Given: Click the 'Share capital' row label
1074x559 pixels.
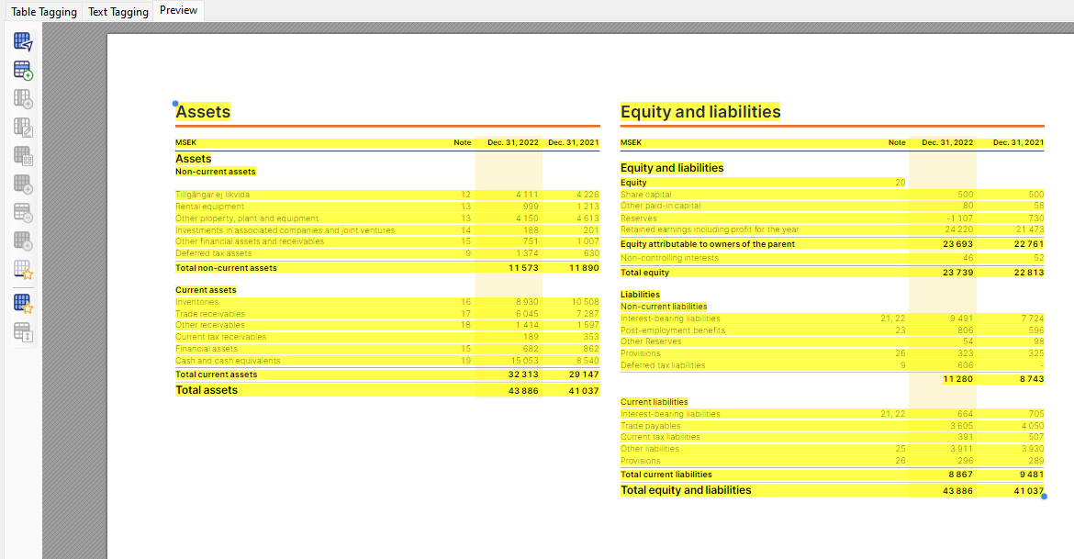Looking at the screenshot, I should tap(646, 195).
